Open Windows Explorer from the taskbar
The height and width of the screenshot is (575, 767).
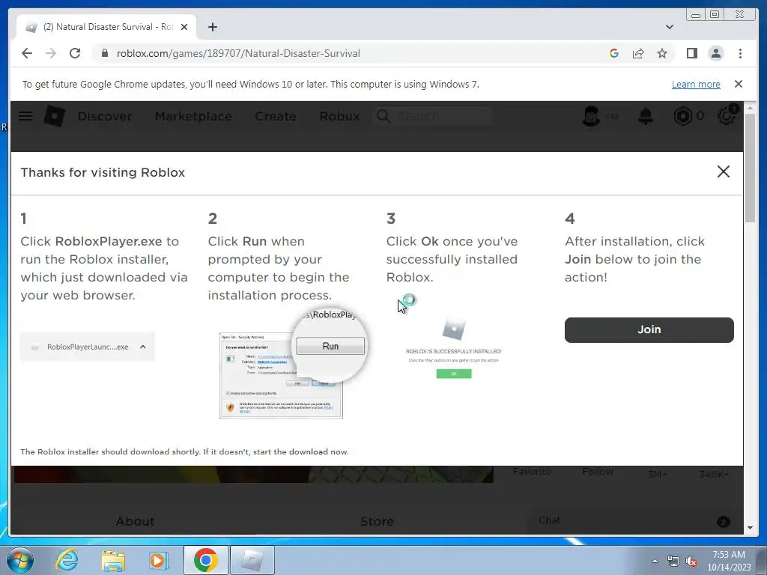pyautogui.click(x=113, y=560)
